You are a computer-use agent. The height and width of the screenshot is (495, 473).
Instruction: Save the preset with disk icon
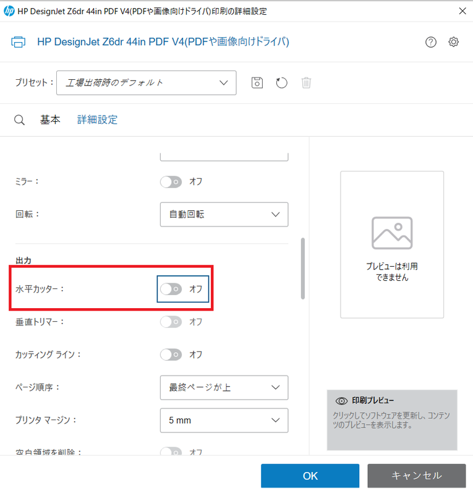[x=257, y=83]
